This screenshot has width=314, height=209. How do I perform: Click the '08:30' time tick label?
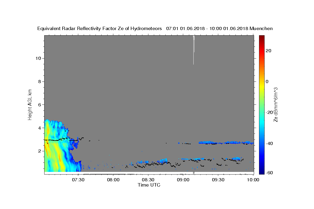pos(148,180)
